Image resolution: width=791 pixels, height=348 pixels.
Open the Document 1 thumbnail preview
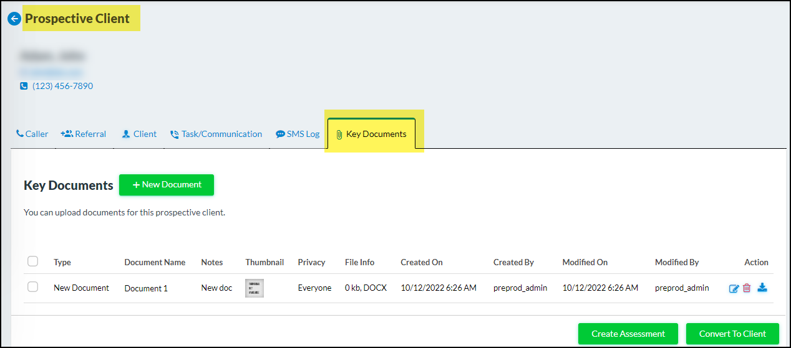click(x=255, y=288)
